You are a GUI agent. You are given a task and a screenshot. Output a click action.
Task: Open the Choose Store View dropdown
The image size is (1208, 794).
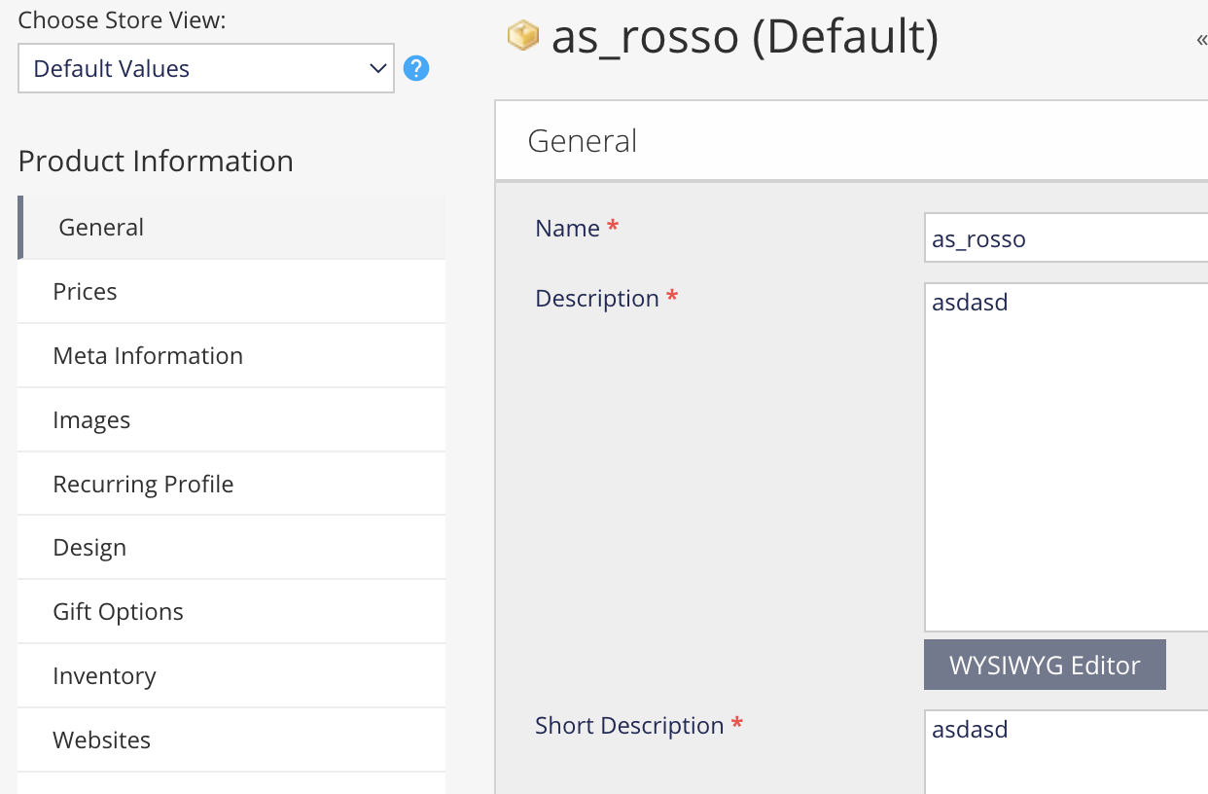coord(206,68)
